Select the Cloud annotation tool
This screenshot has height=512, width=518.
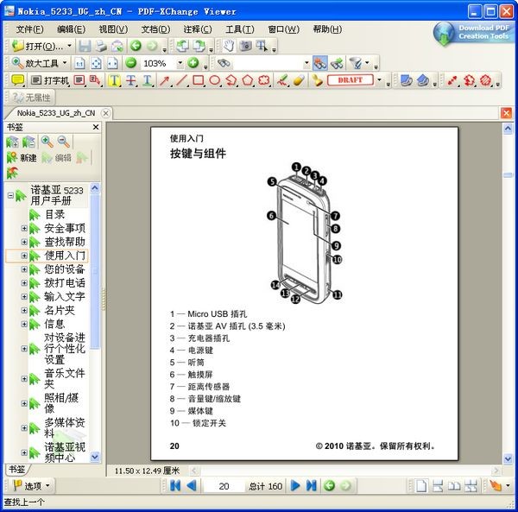264,80
